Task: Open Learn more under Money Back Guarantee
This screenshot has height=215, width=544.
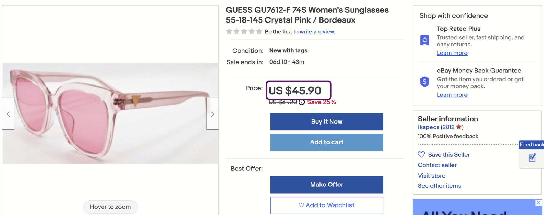Action: click(452, 95)
